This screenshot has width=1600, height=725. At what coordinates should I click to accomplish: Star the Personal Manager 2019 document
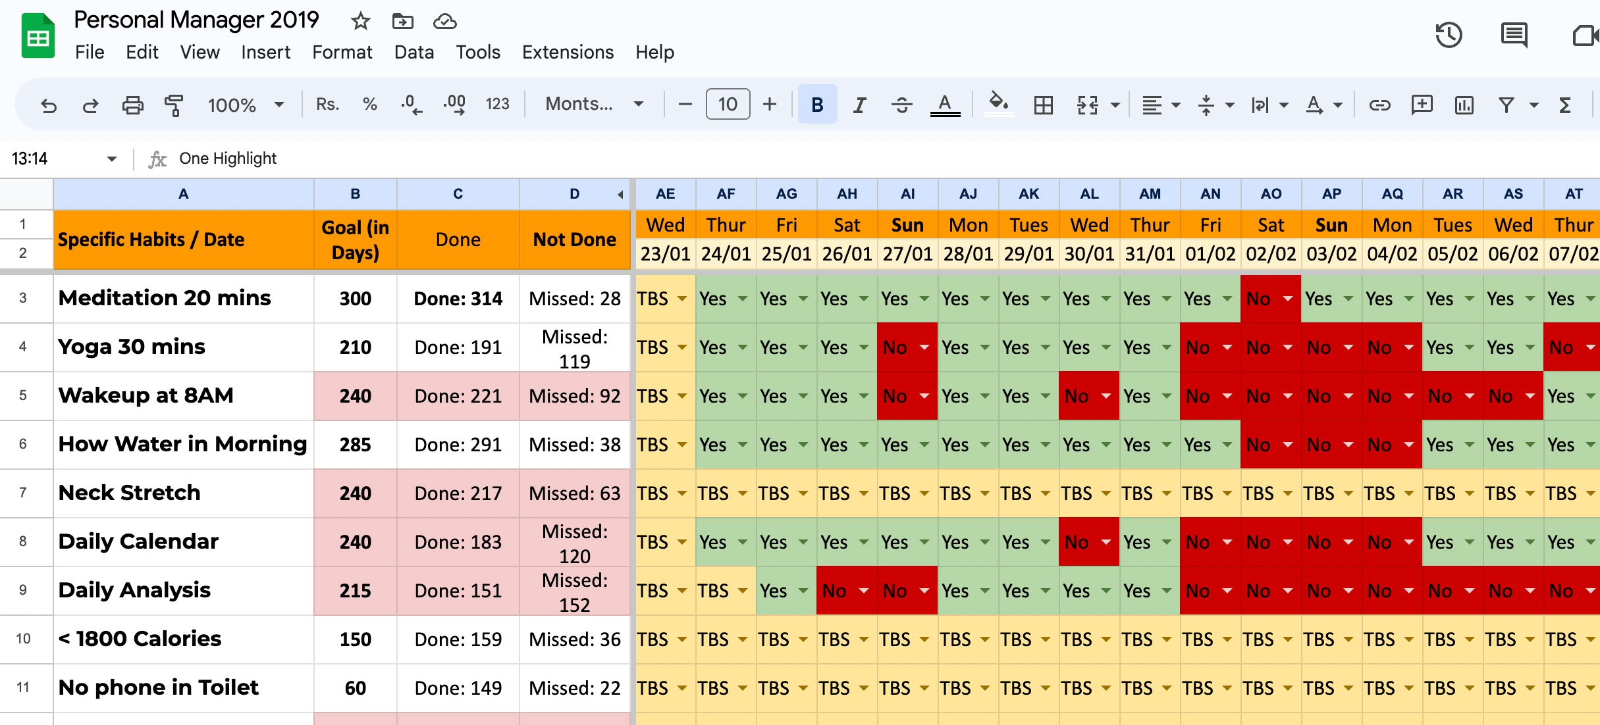[x=360, y=21]
